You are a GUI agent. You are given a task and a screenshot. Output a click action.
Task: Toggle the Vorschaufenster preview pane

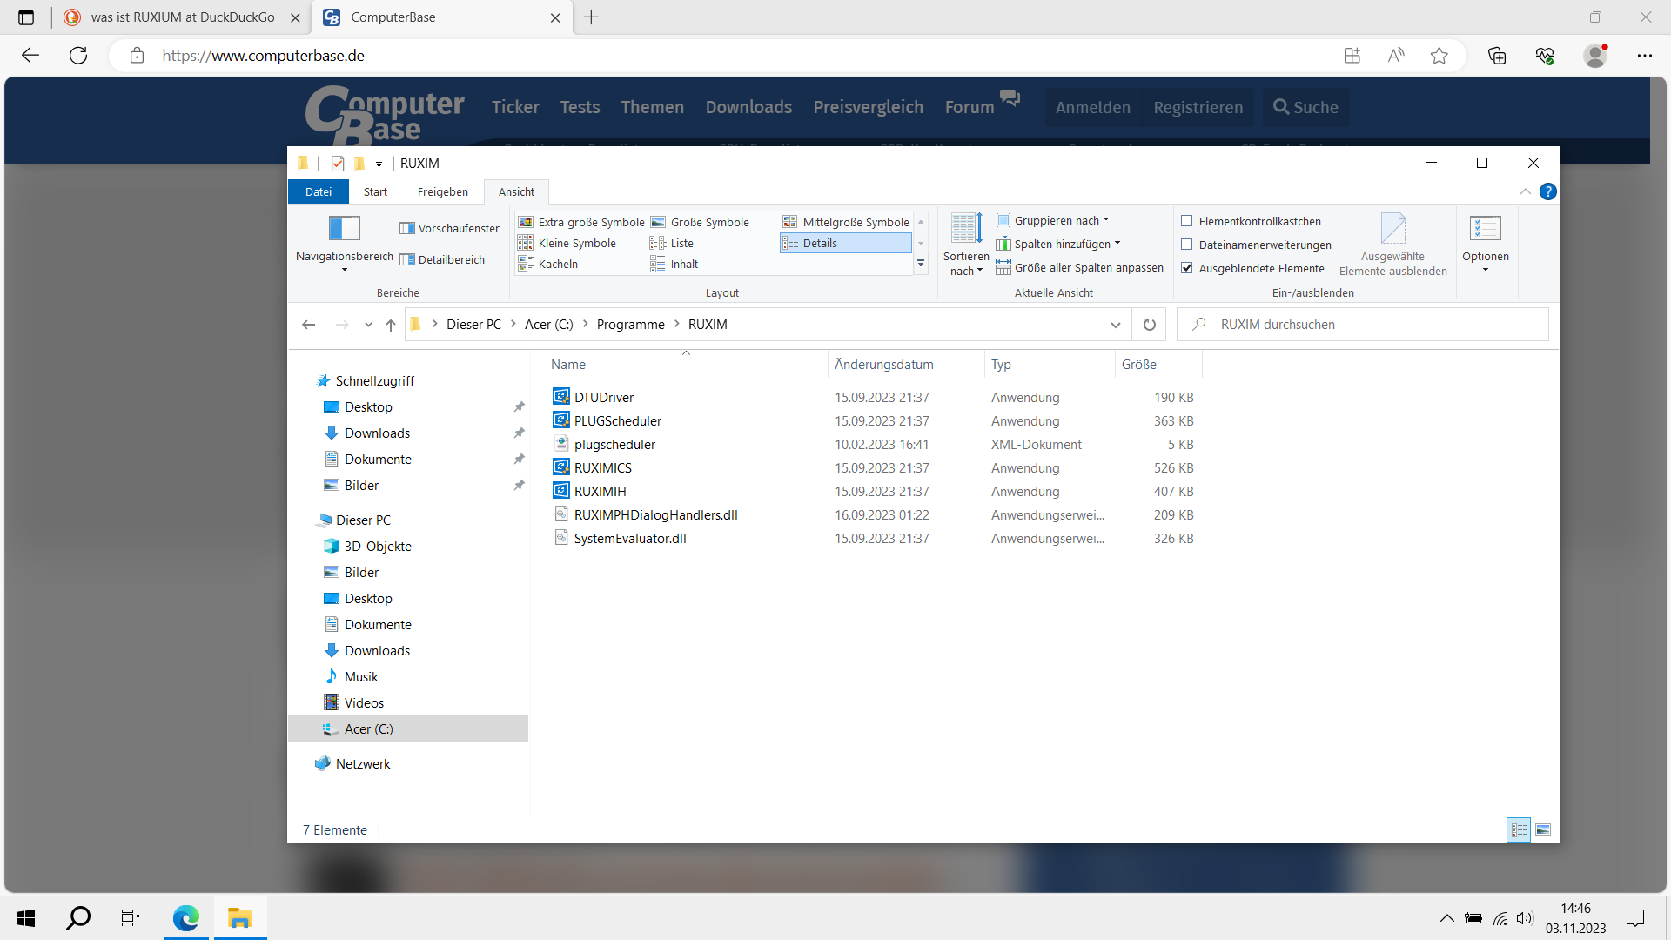pyautogui.click(x=449, y=228)
